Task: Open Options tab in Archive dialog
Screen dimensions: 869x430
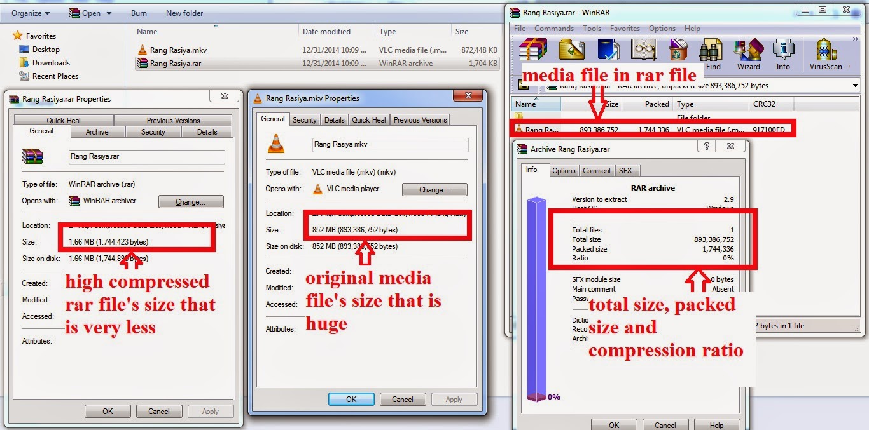Action: 564,171
